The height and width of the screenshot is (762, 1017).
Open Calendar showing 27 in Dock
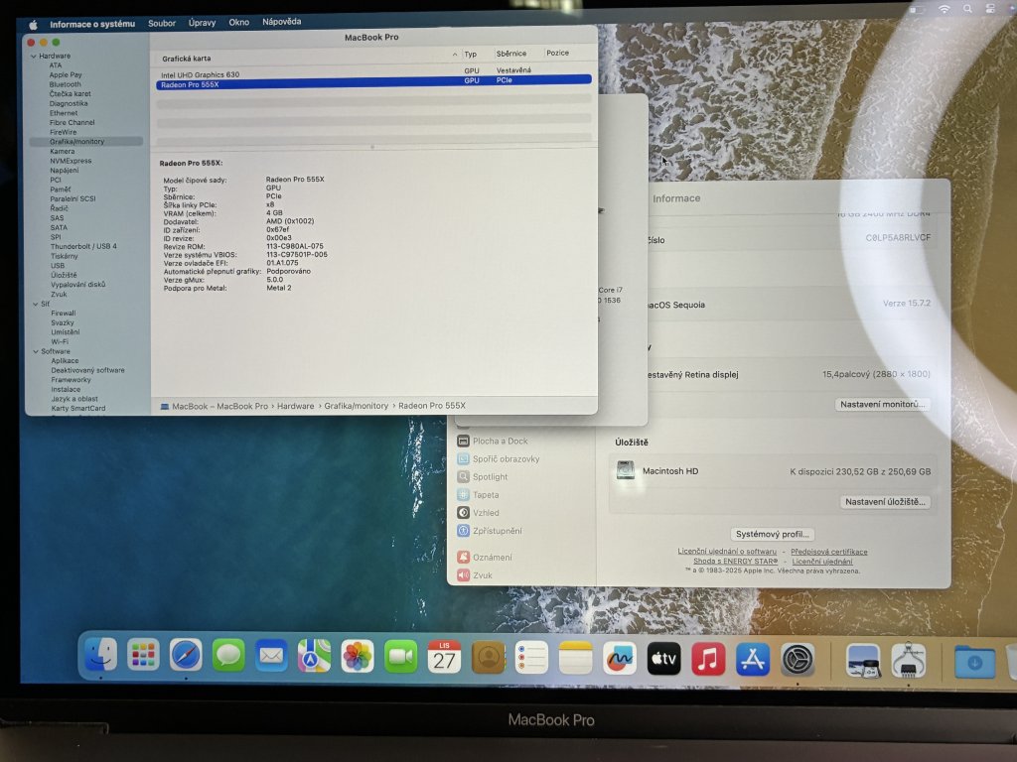[444, 657]
